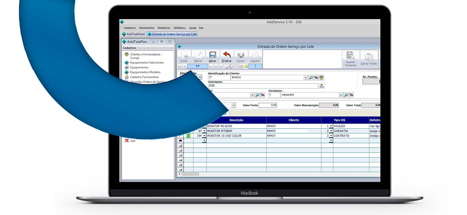Open Tipo OS dropdown on AVULSO row

[331, 126]
